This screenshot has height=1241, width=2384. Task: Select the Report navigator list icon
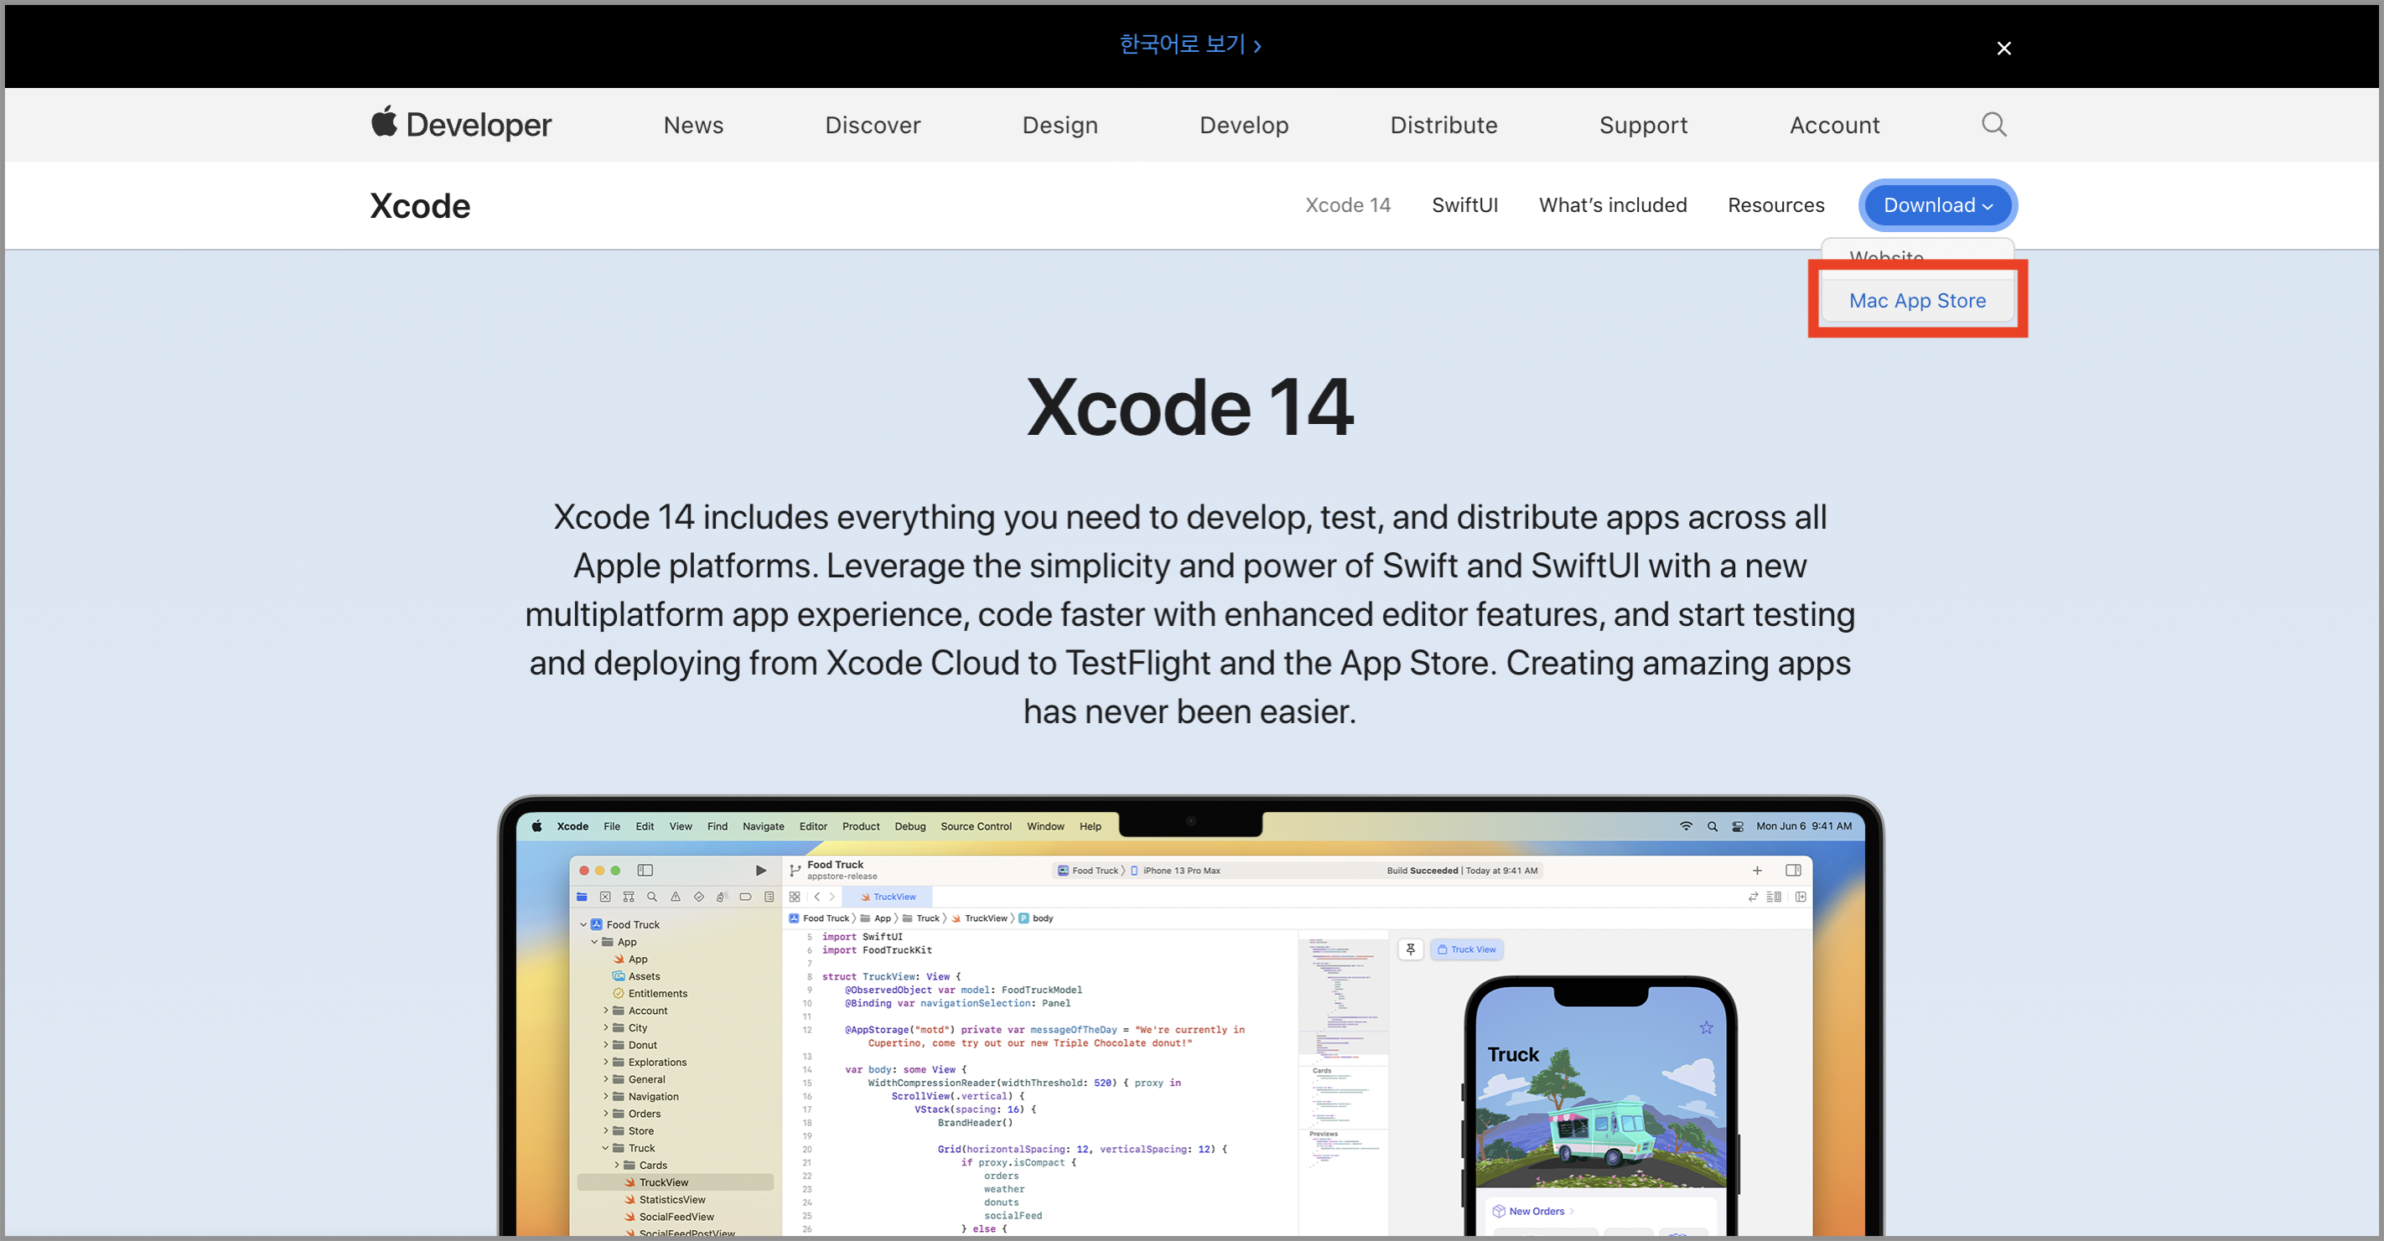click(x=768, y=897)
